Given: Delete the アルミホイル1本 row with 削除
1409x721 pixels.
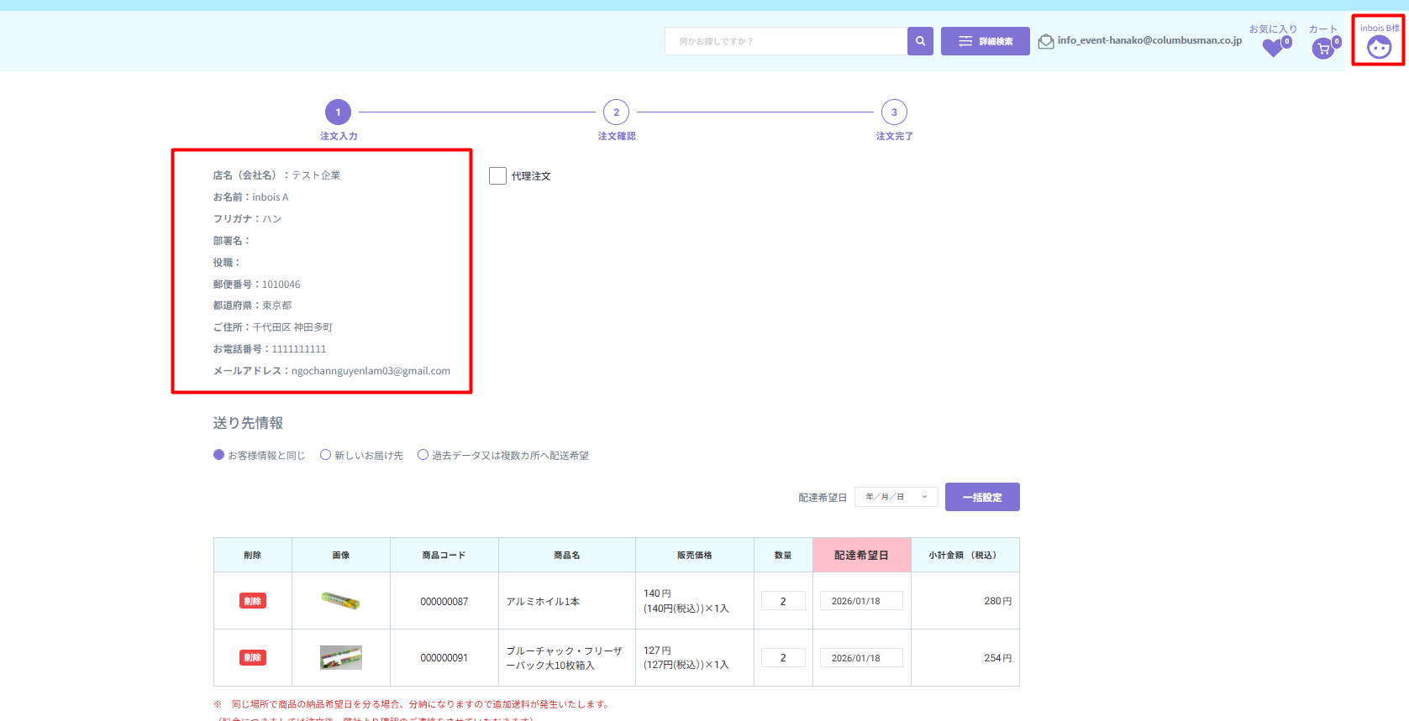Looking at the screenshot, I should pos(253,601).
